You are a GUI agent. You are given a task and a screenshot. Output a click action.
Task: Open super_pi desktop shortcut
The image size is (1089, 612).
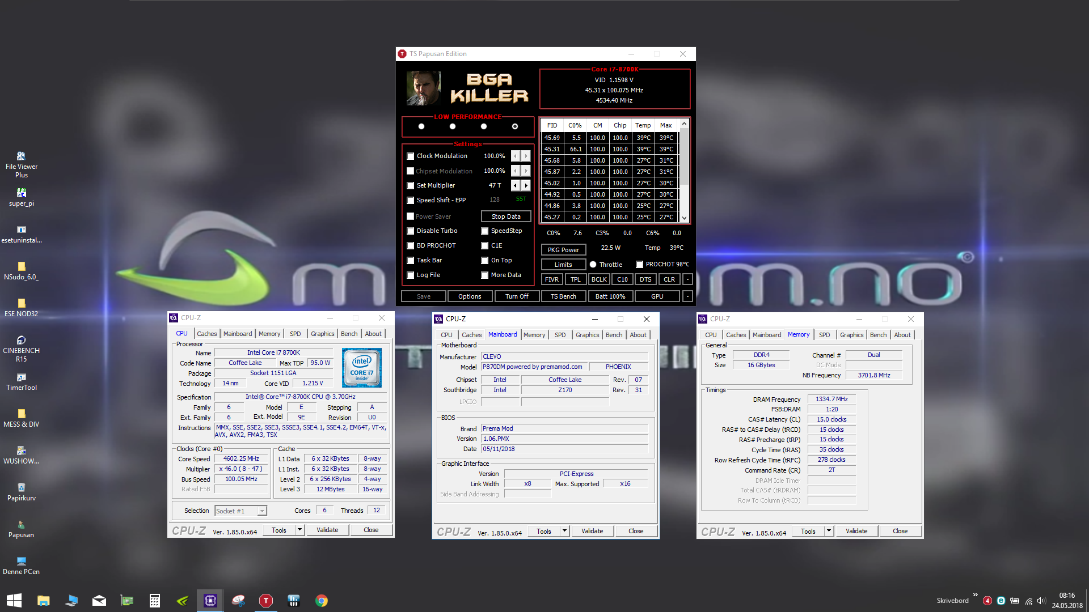click(x=21, y=197)
